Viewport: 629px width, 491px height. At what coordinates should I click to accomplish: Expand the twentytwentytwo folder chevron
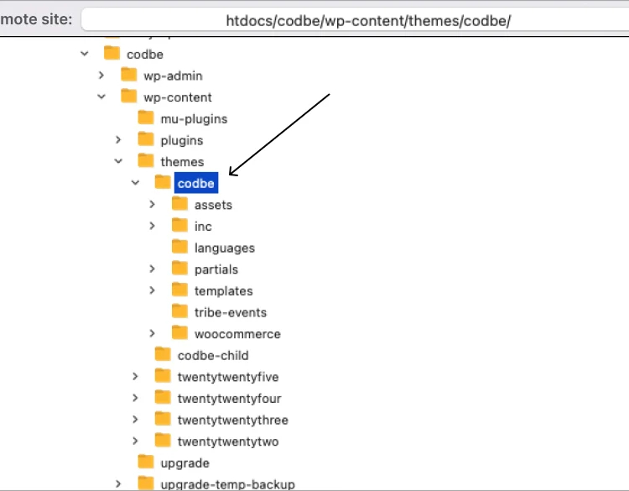point(135,441)
